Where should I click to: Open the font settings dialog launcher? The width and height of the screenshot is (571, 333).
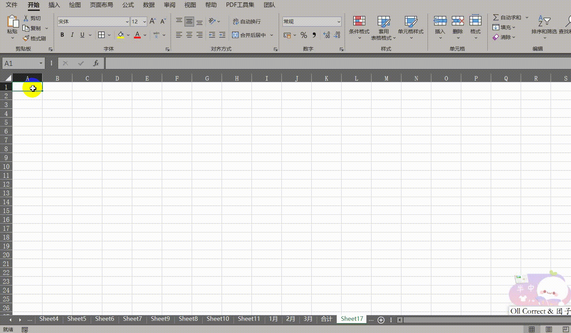coord(168,49)
